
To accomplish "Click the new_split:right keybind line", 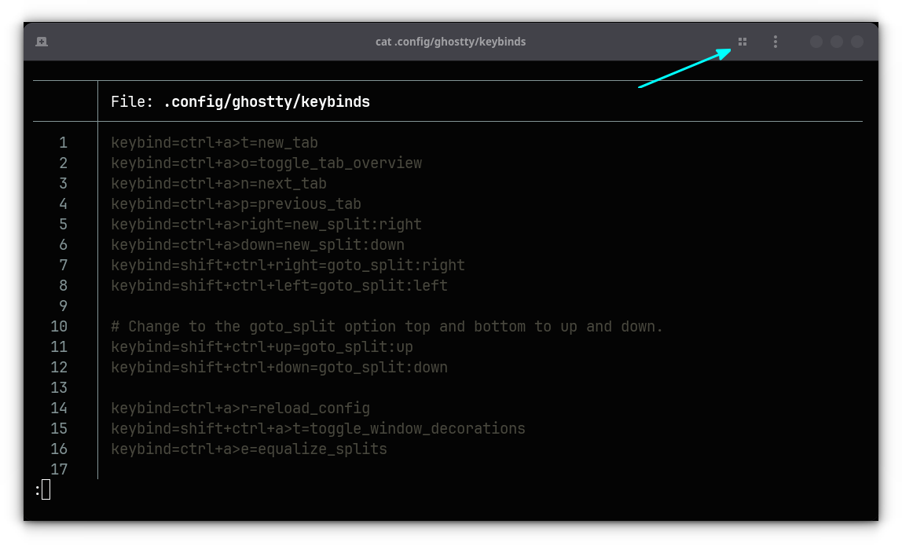I will click(266, 225).
